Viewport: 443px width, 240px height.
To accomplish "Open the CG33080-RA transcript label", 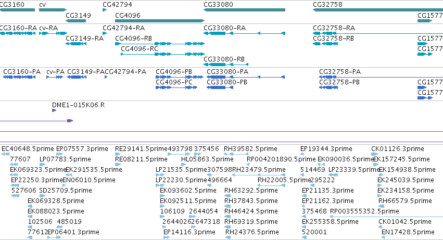I will pos(224,28).
